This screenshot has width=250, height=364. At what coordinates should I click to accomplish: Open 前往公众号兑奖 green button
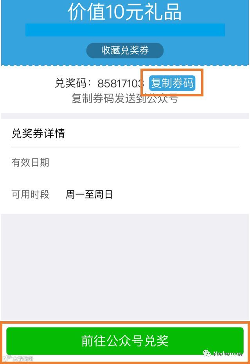(125, 341)
